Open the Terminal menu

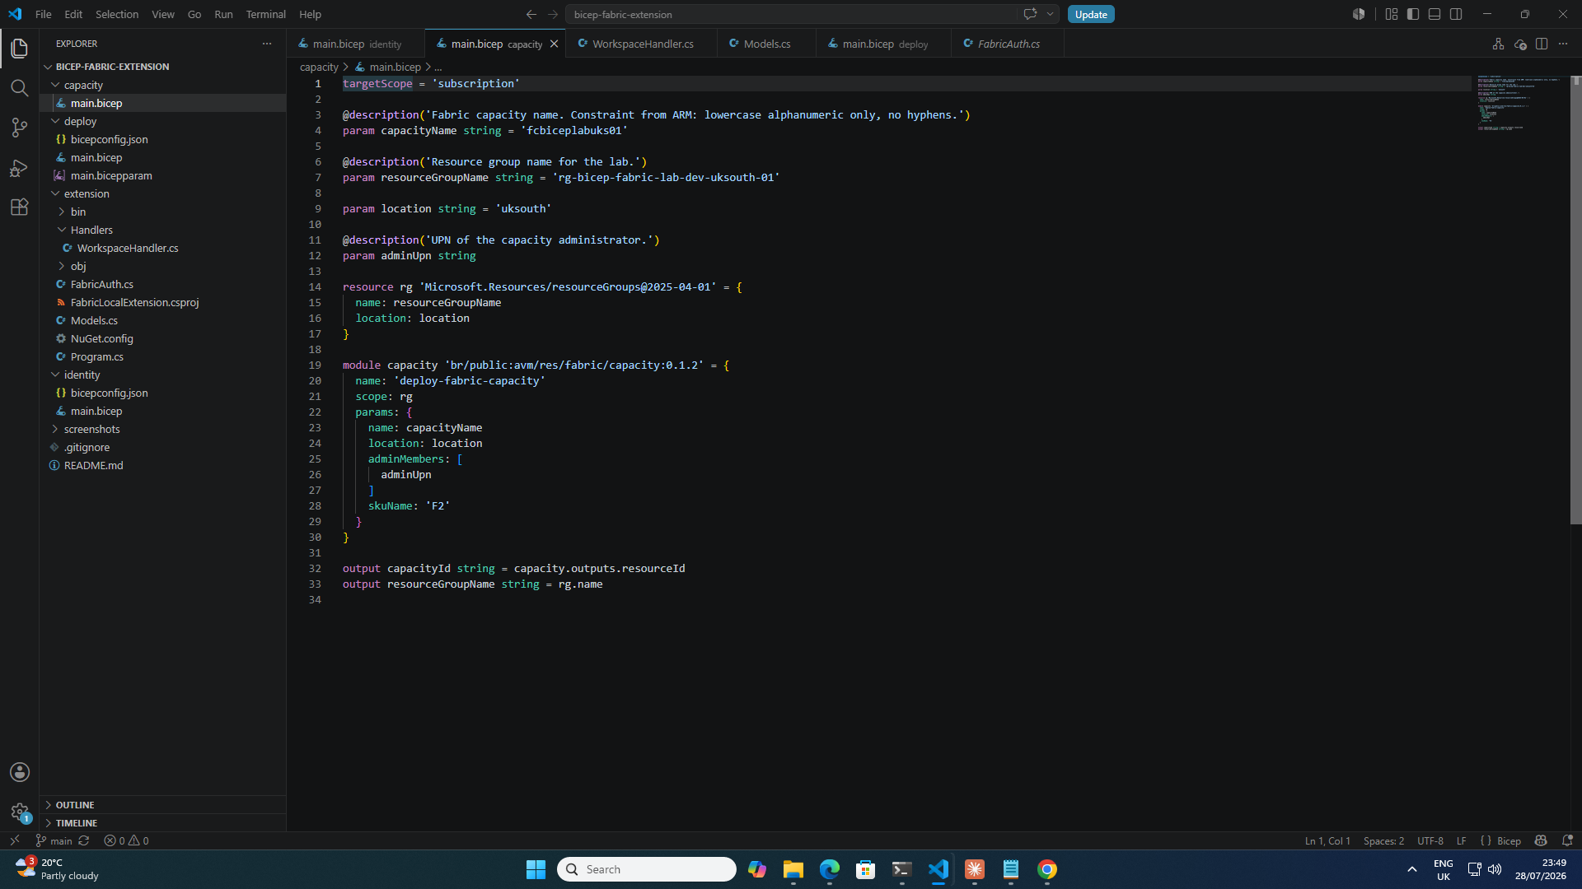pyautogui.click(x=265, y=14)
